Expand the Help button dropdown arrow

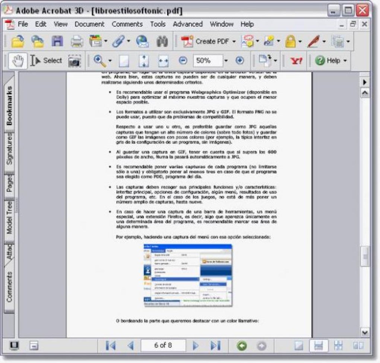345,61
